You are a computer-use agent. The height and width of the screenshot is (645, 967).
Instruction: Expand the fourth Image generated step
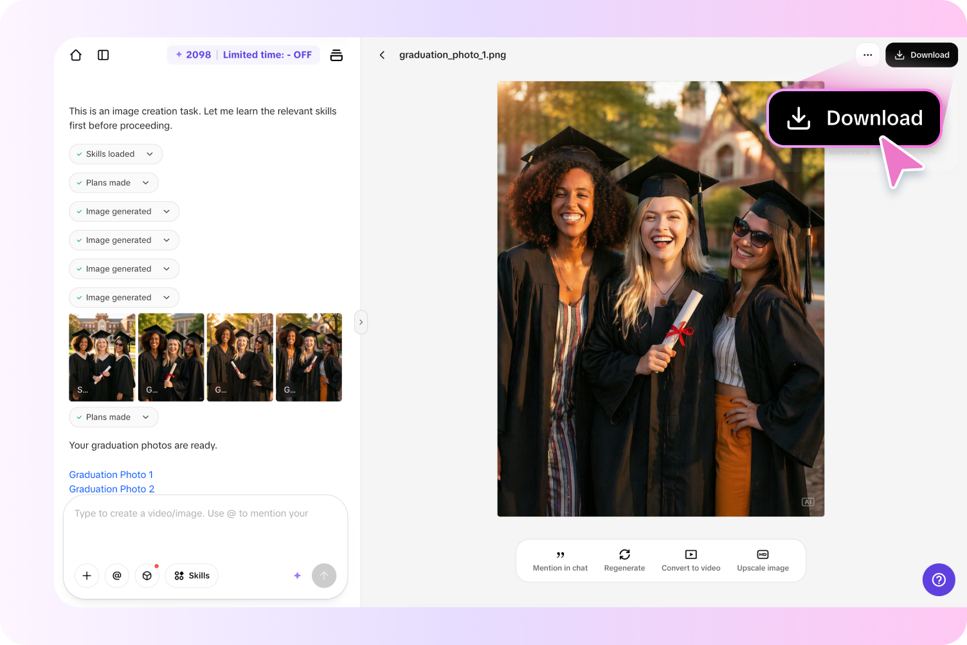tap(124, 297)
